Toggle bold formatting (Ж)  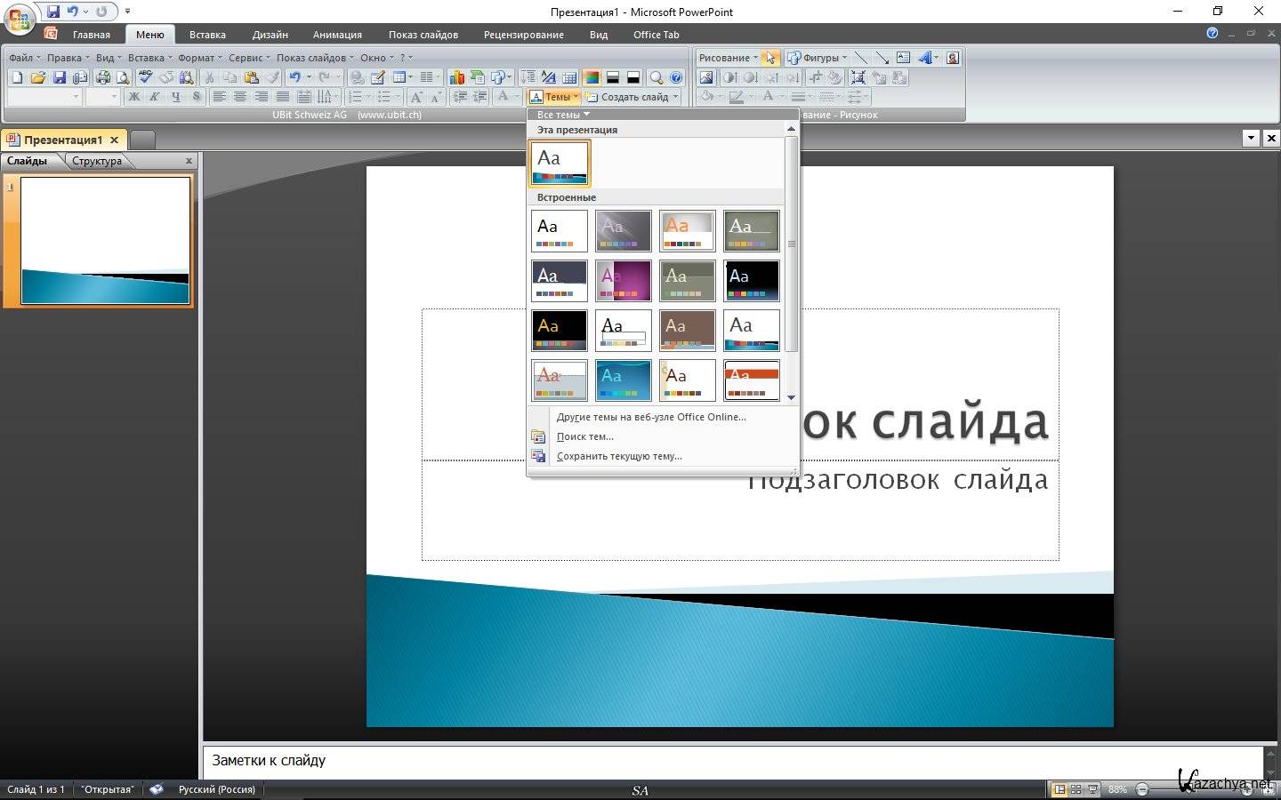(x=134, y=97)
